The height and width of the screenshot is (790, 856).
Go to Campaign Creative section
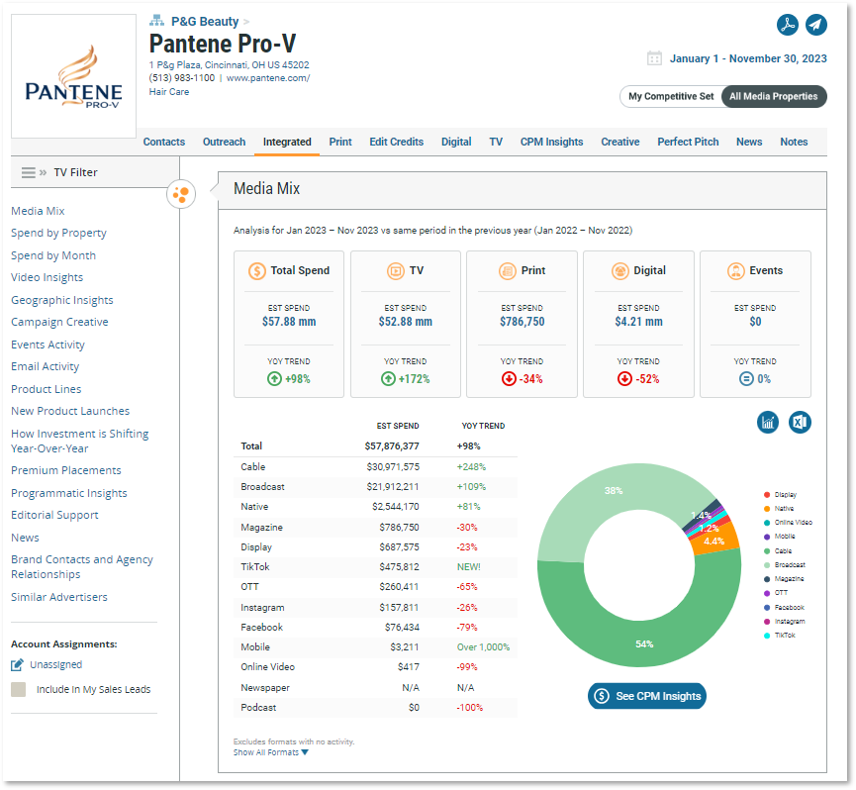pyautogui.click(x=59, y=322)
